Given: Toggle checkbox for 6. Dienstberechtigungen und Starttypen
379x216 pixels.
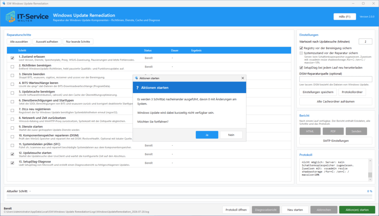Looking at the screenshot, I should (12, 102).
